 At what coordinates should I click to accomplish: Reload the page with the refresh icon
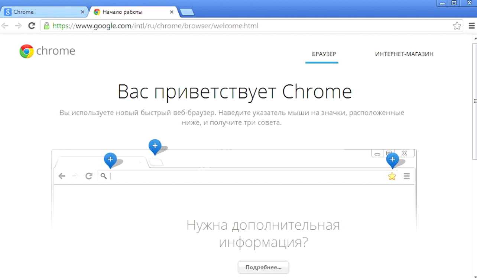tap(32, 26)
